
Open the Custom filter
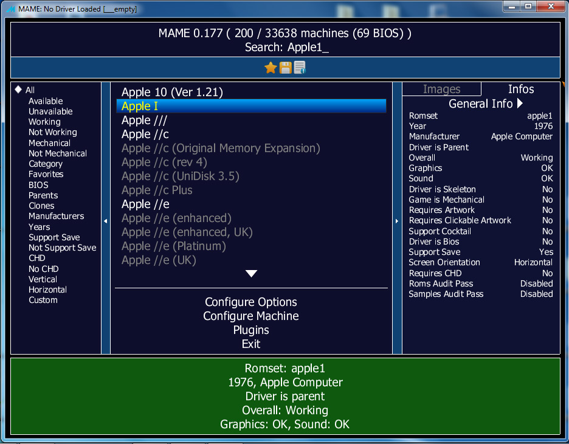(43, 300)
